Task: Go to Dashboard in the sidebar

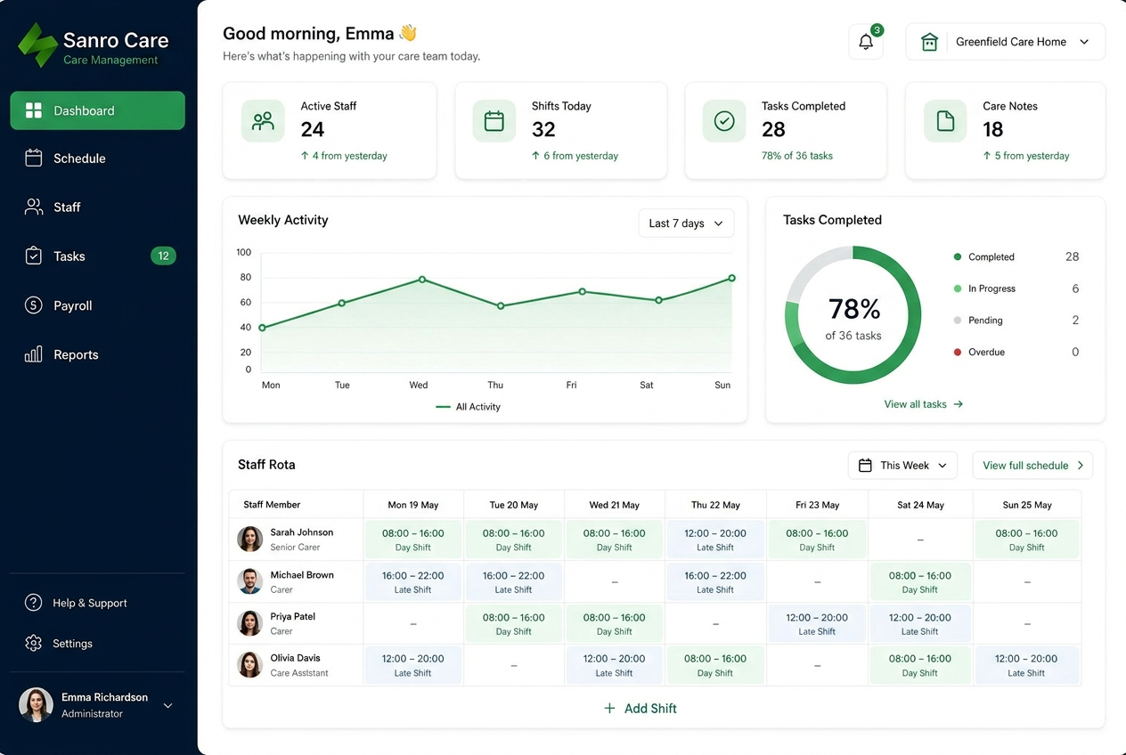Action: tap(97, 110)
